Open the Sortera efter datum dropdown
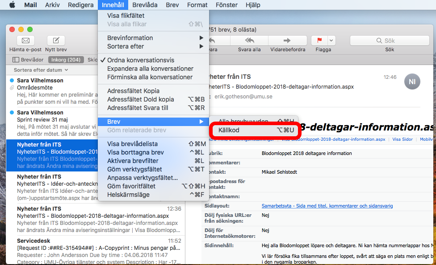The height and width of the screenshot is (265, 436). (41, 70)
